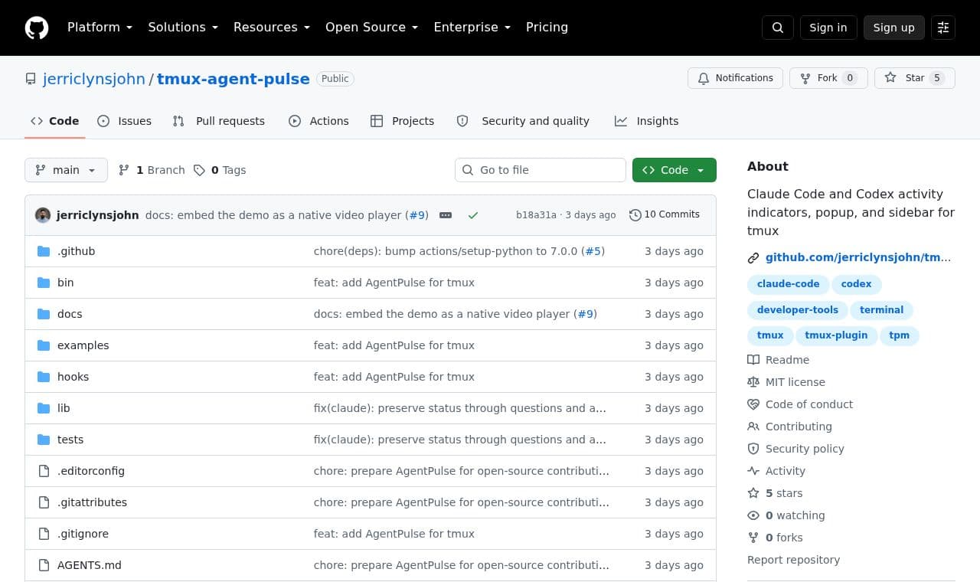
Task: Open the repository website link in About
Action: point(858,257)
